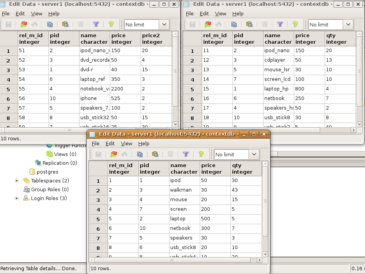The image size is (365, 274).
Task: Expand Login Roles (3) tree node
Action: point(17,198)
